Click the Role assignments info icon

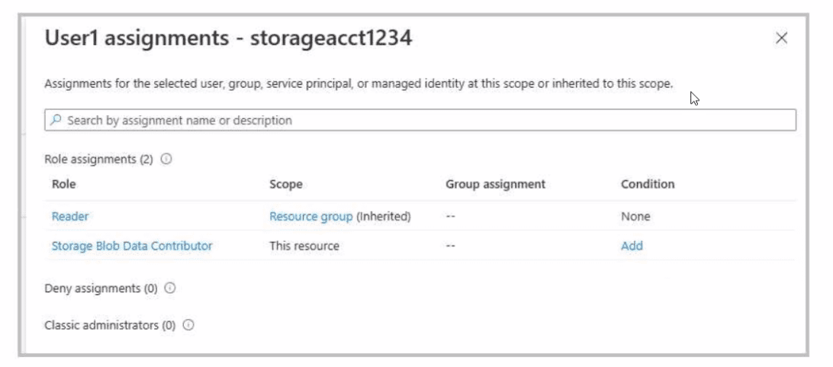click(x=166, y=160)
